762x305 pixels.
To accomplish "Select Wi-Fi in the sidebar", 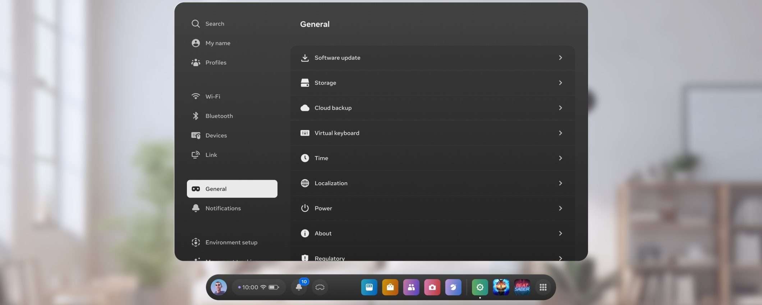I will click(x=213, y=96).
